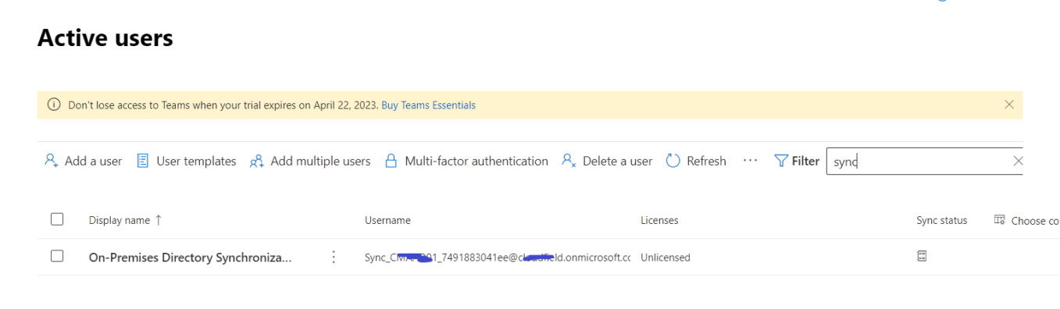Dismiss the Teams trial warning banner
1060x309 pixels.
1009,105
